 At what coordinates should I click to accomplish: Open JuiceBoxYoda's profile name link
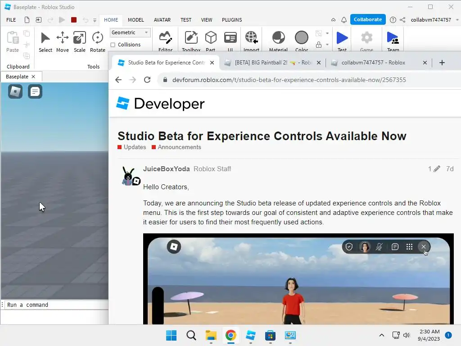(x=167, y=169)
